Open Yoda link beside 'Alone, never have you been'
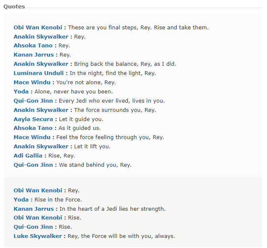 click(21, 91)
